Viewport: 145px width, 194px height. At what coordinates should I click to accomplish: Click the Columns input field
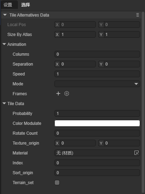tap(97, 54)
